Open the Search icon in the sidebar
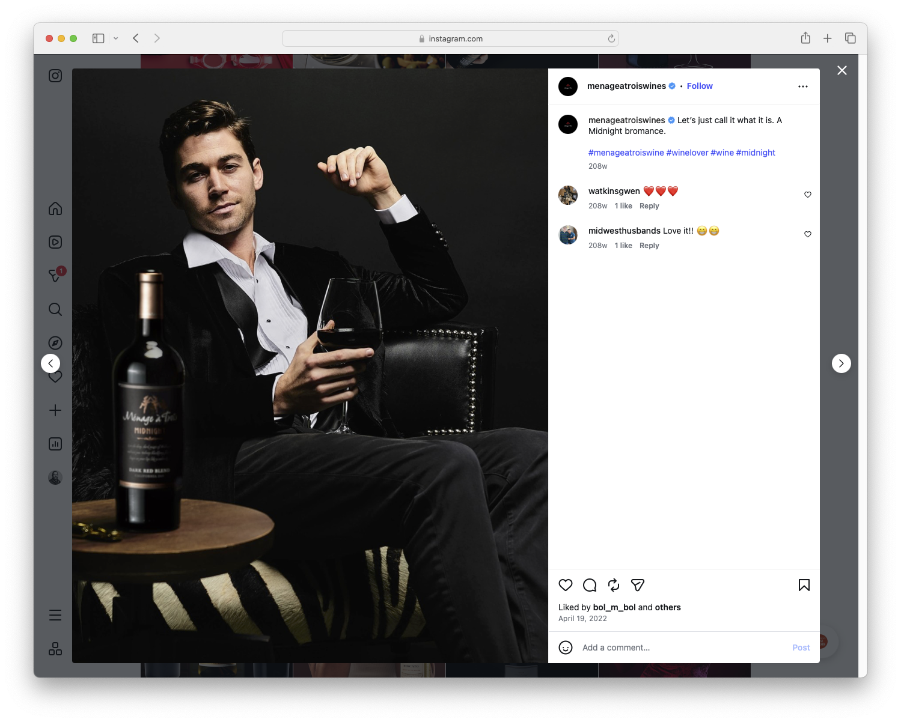Screen dimensions: 901x722 coord(55,309)
